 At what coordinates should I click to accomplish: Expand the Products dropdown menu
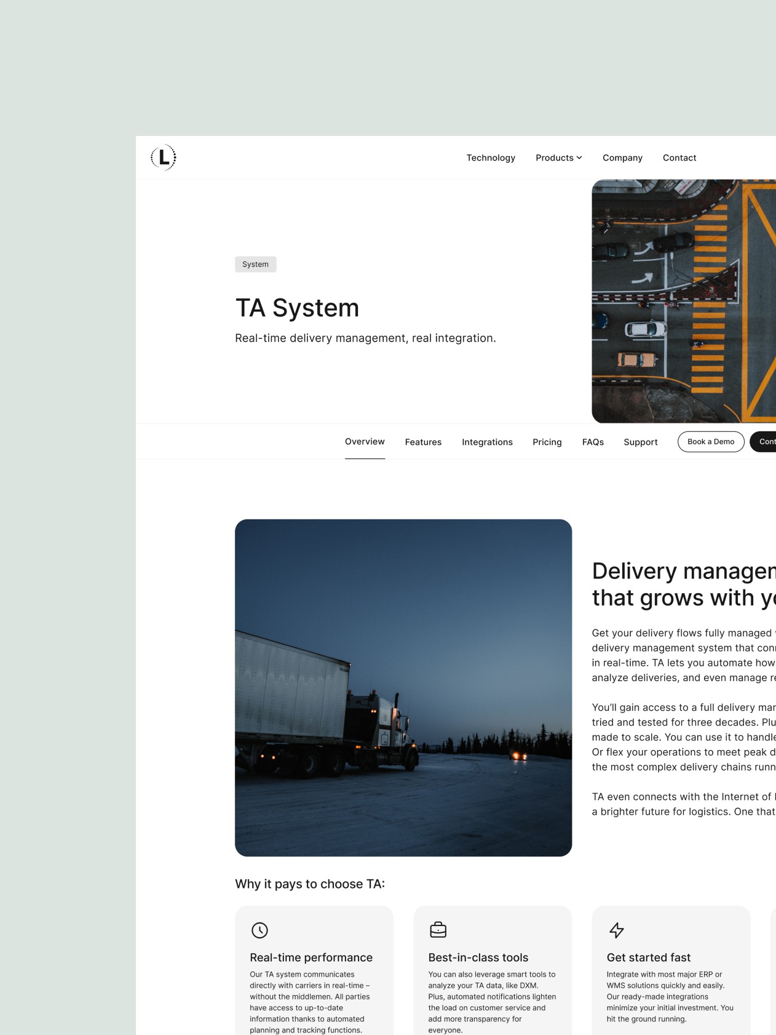point(558,158)
